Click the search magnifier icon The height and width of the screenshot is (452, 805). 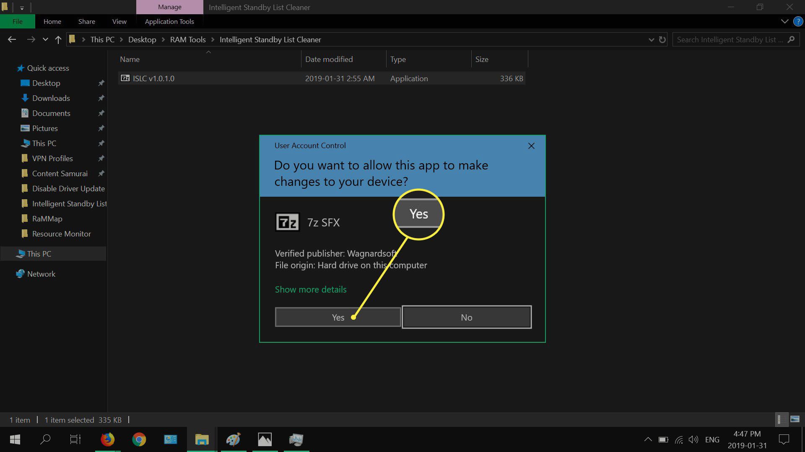pos(791,40)
